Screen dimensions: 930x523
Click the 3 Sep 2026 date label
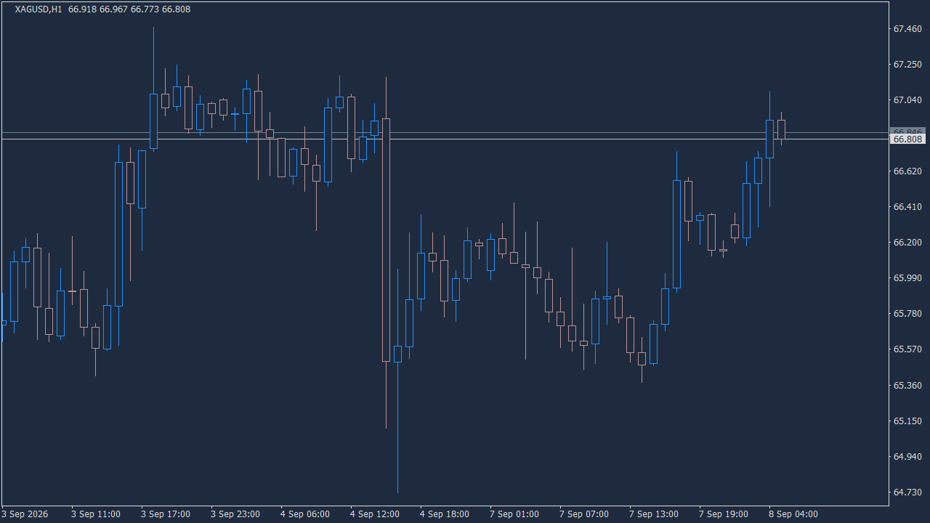coord(25,514)
